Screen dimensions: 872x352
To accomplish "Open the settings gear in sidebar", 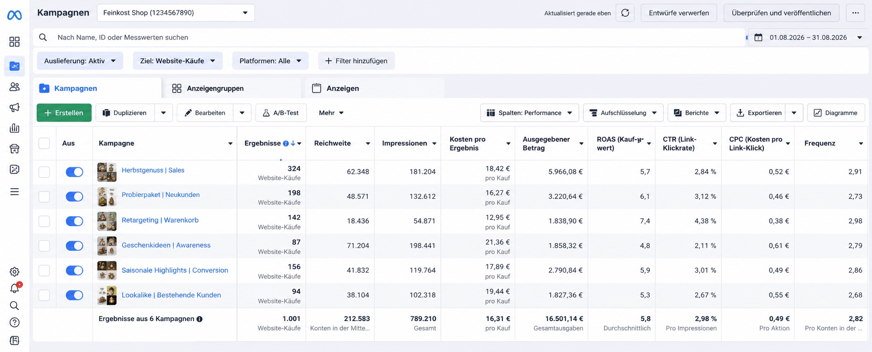I will point(15,272).
